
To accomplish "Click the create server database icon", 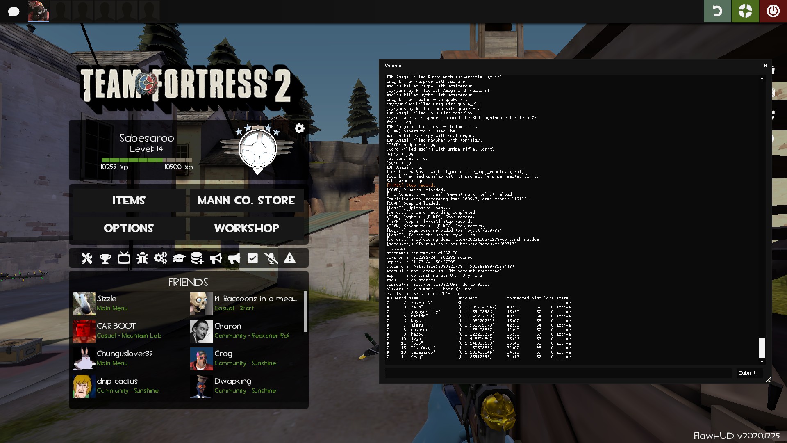I will tap(197, 258).
